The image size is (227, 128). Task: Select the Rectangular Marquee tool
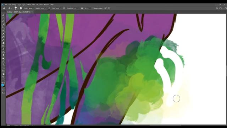[3, 18]
